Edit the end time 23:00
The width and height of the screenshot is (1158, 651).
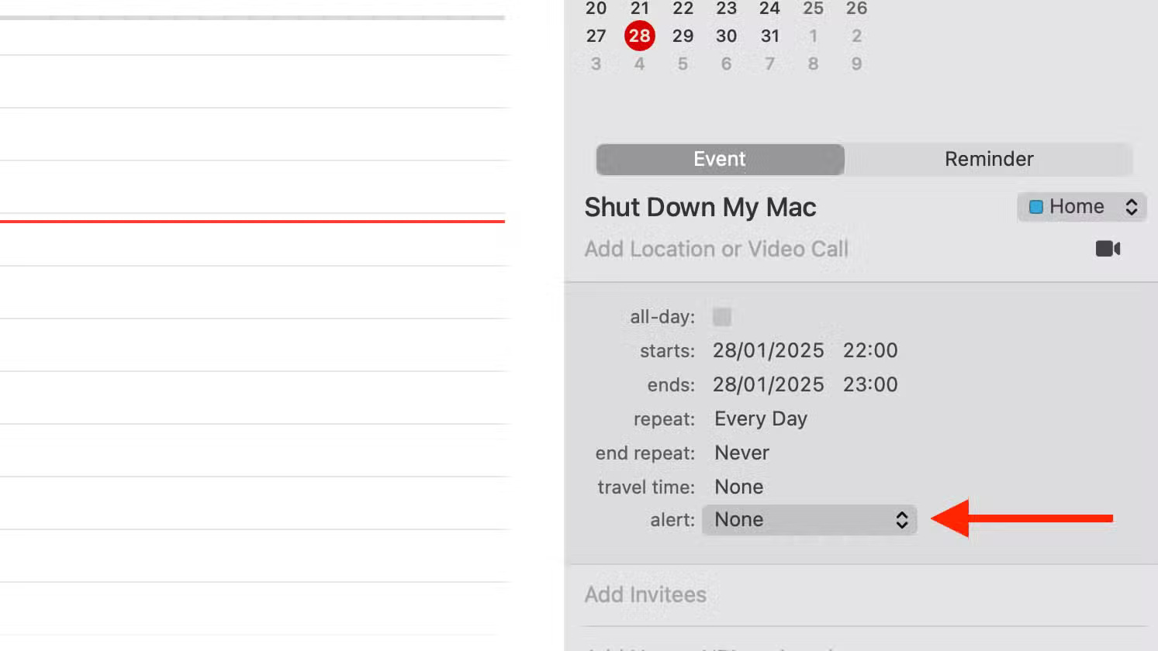(870, 384)
